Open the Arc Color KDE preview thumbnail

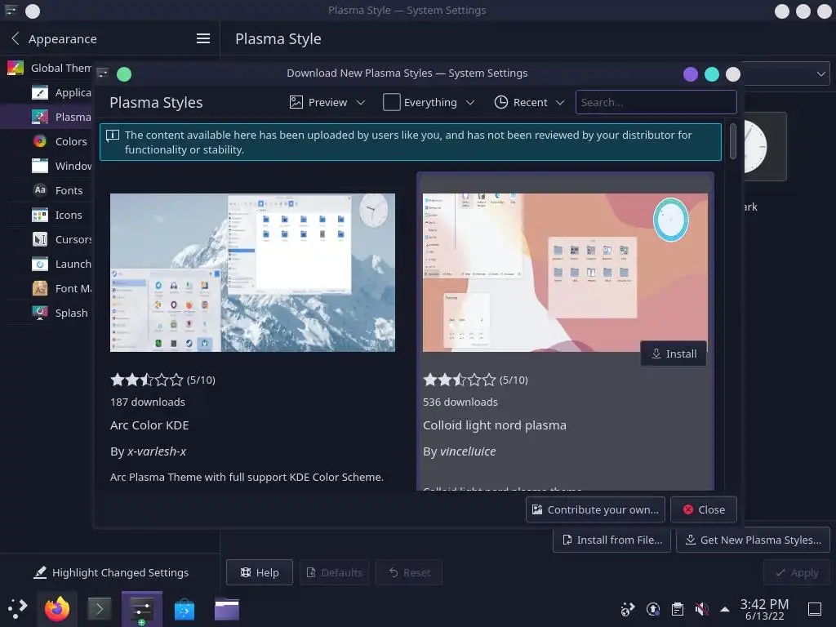point(253,273)
